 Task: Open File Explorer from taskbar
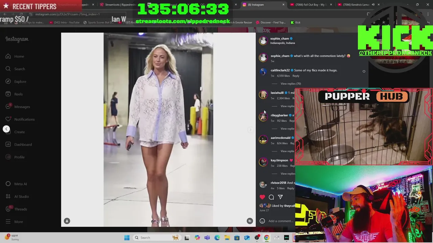tap(227, 238)
